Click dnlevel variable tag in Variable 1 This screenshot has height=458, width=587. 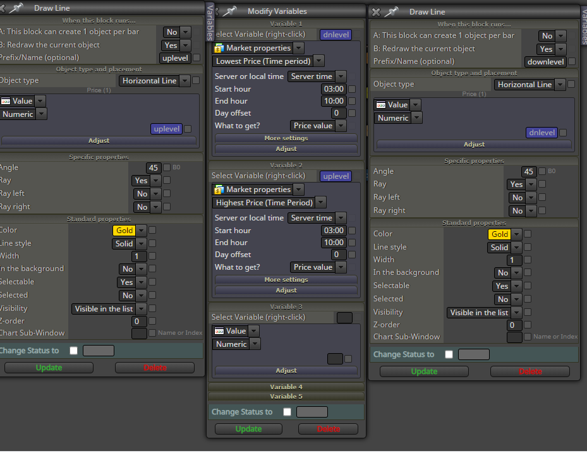[336, 34]
